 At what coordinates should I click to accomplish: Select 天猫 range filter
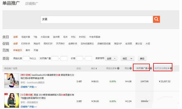pyautogui.click(x=36, y=50)
